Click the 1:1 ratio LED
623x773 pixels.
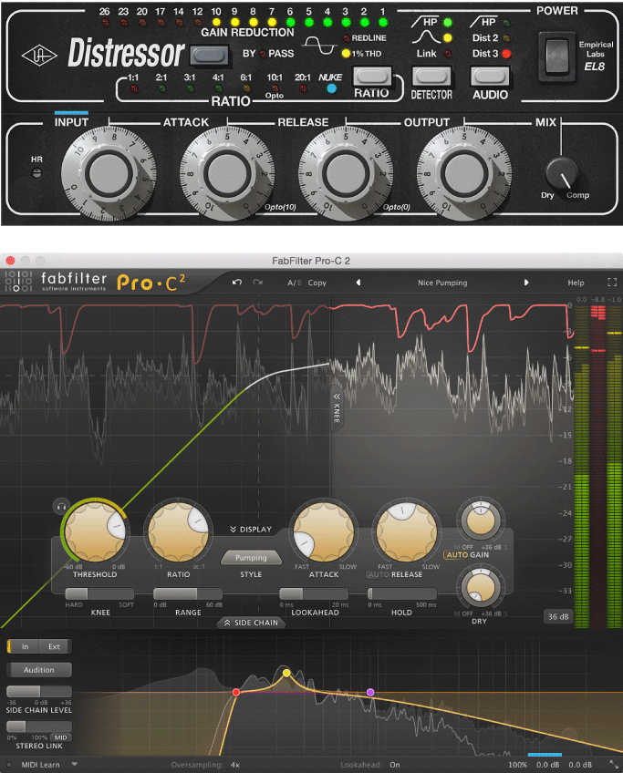click(134, 88)
